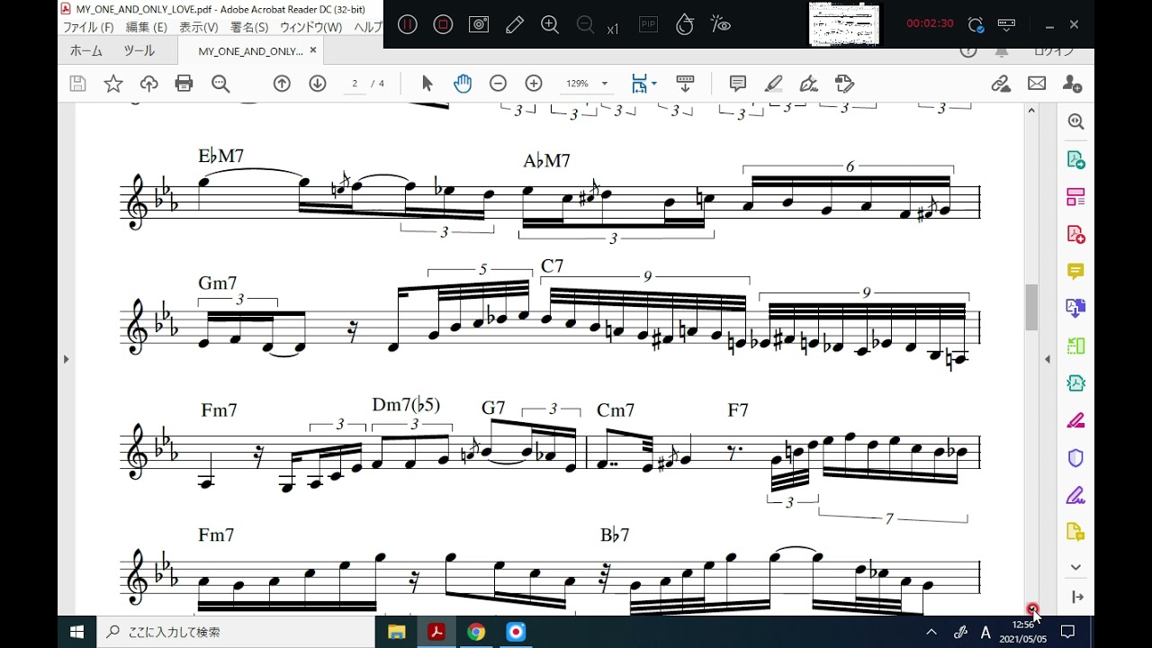This screenshot has width=1152, height=648.
Task: Bookmark the PDF with the star icon
Action: click(113, 84)
